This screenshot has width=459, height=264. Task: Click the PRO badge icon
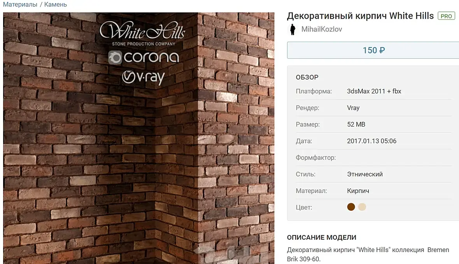click(x=446, y=16)
